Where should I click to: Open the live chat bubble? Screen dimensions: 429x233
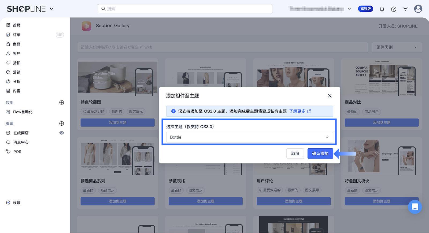[x=415, y=207]
